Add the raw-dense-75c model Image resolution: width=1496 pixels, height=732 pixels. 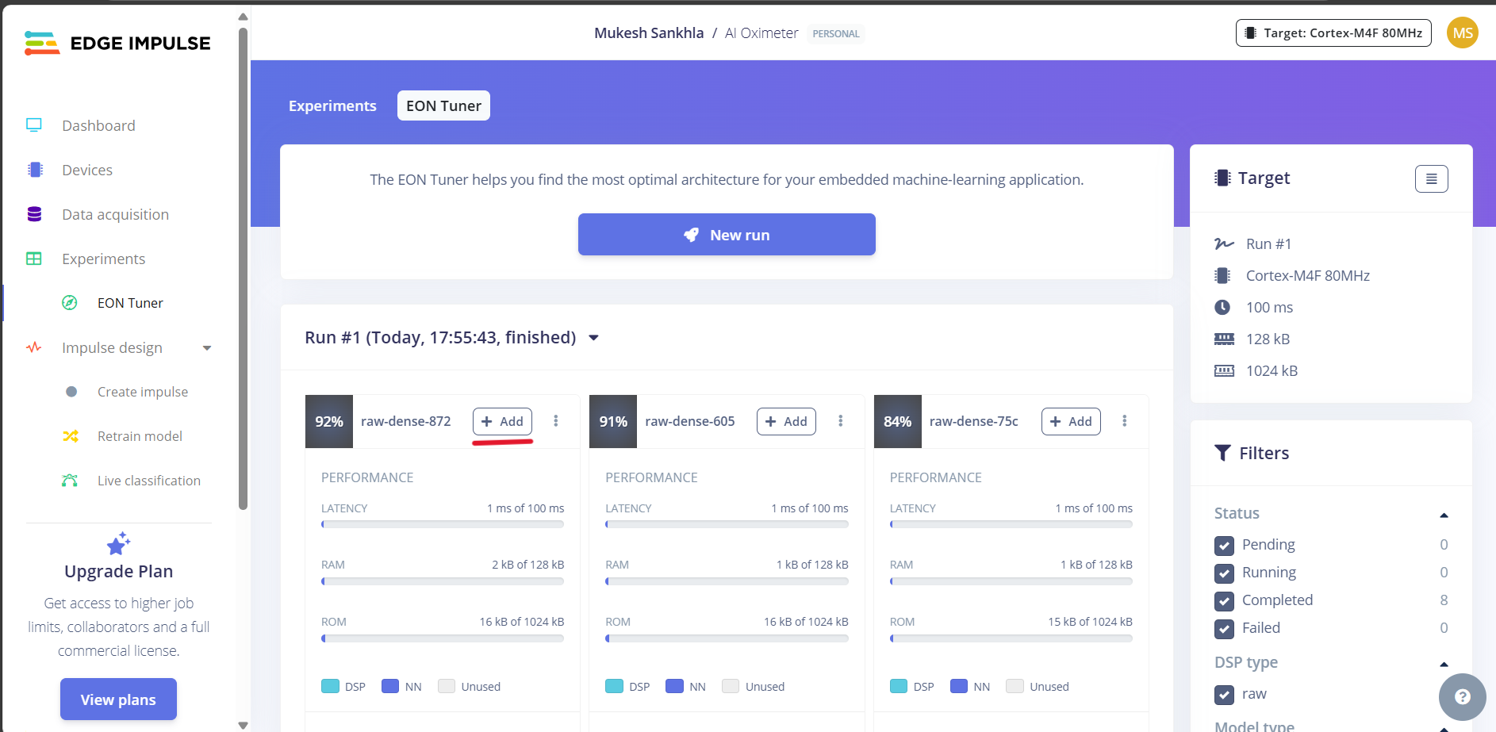1071,421
